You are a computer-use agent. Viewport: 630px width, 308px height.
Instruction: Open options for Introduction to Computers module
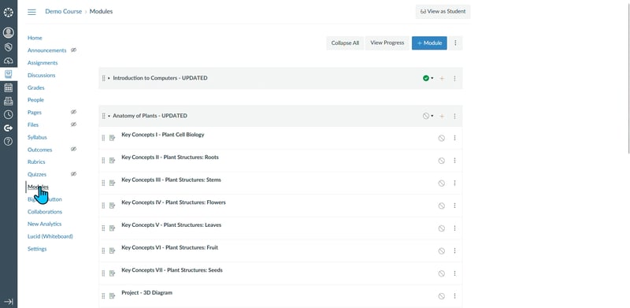click(x=455, y=79)
